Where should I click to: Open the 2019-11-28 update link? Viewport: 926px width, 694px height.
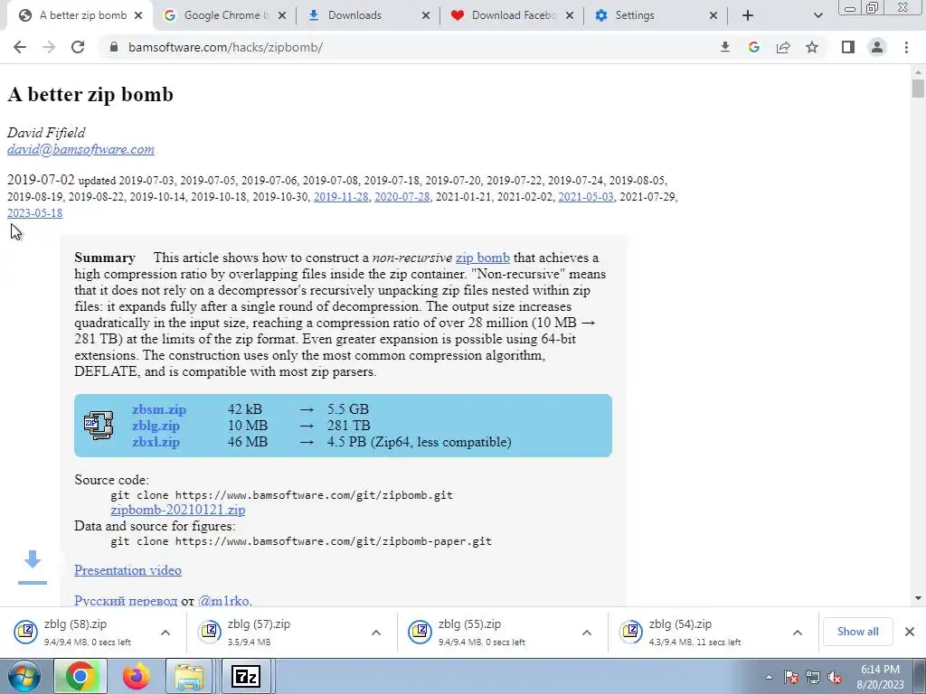[x=341, y=196]
